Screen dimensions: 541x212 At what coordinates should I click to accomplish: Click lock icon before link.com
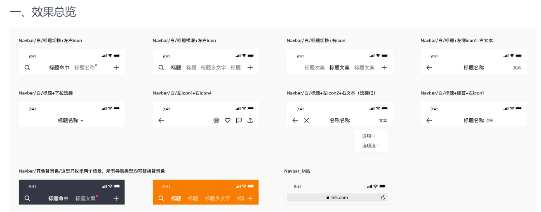tap(328, 198)
